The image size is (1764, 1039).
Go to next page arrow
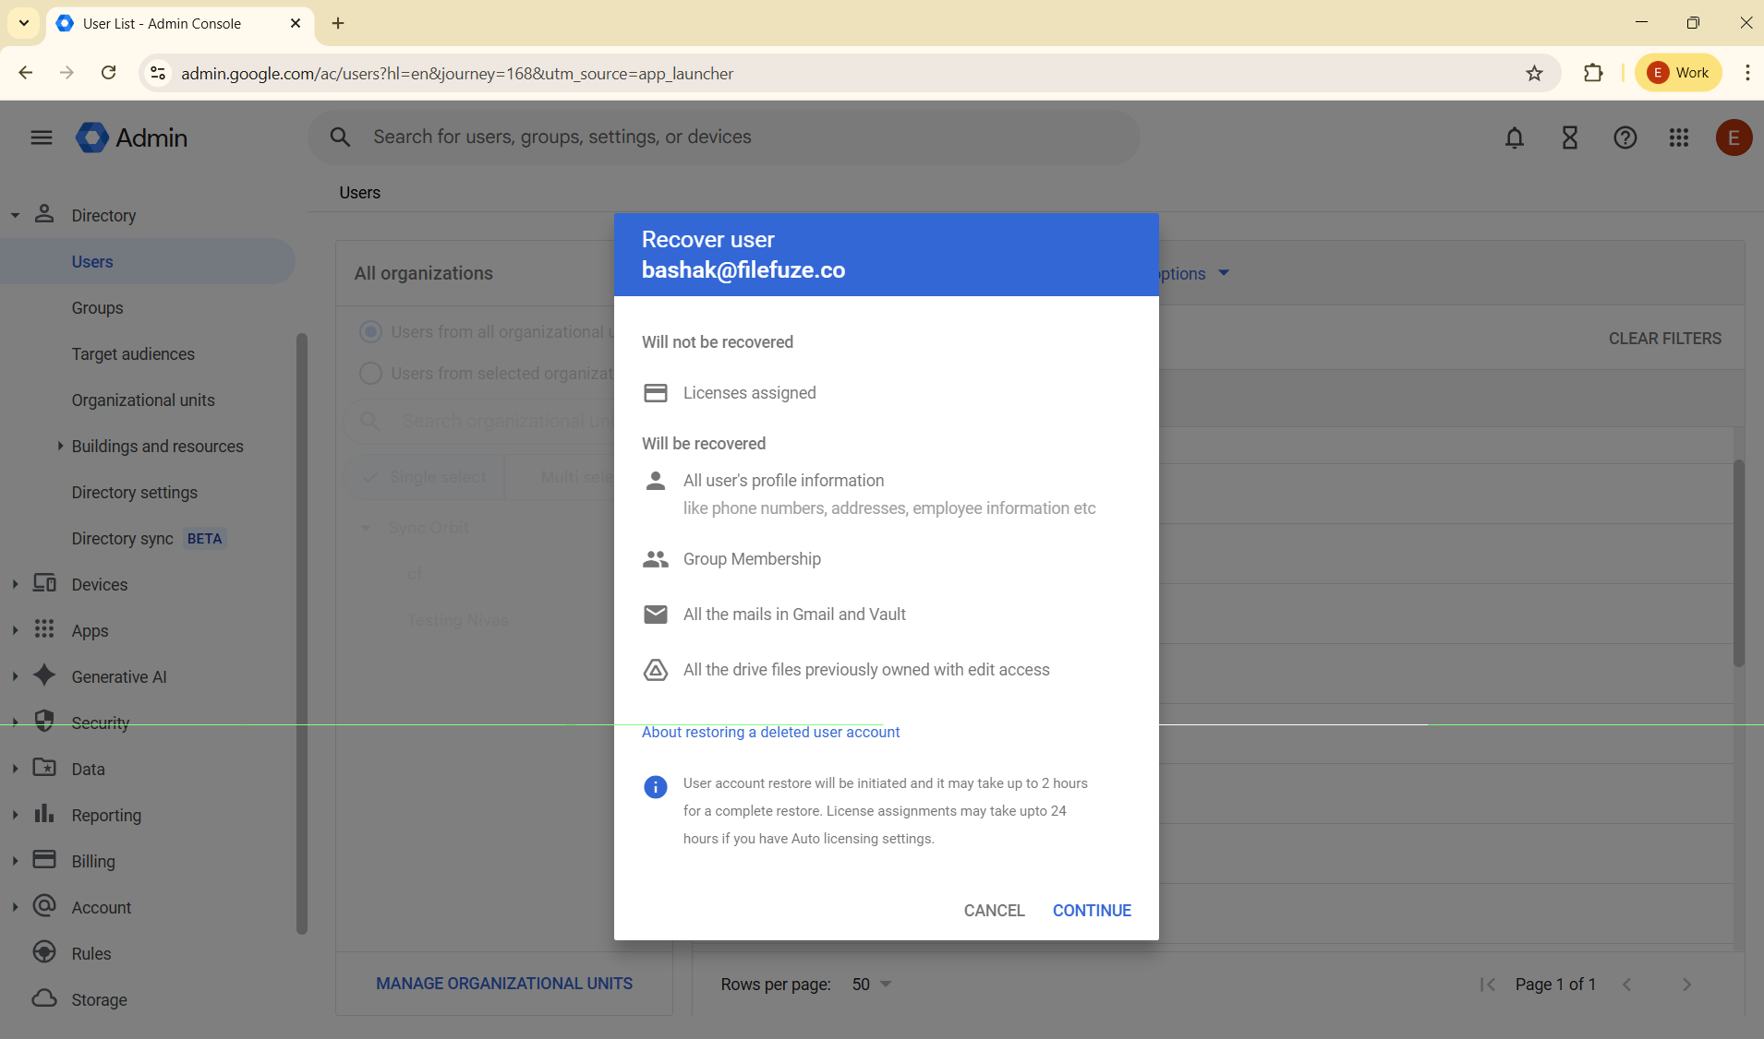tap(1686, 985)
